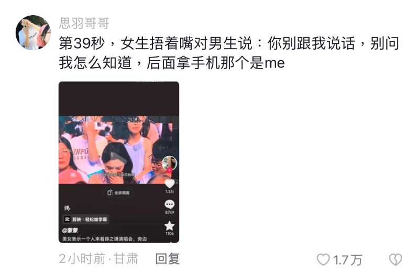Click 回复 to reply to comment
This screenshot has height=275, width=419.
click(168, 259)
